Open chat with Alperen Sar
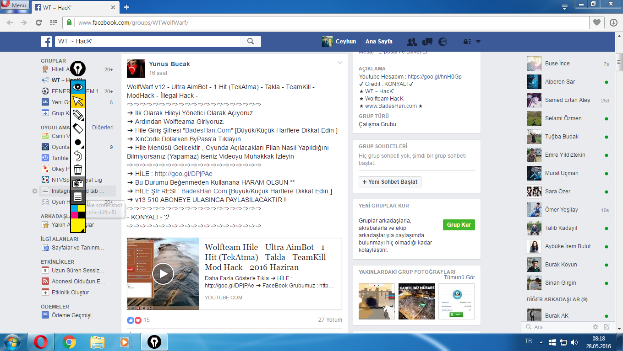This screenshot has height=351, width=623. [x=568, y=82]
